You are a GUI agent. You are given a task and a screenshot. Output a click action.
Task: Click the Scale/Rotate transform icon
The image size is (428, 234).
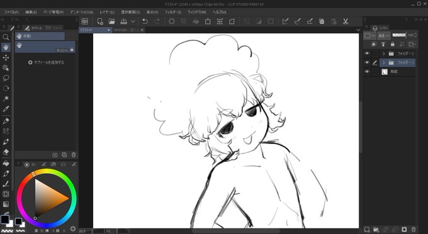[x=208, y=21]
